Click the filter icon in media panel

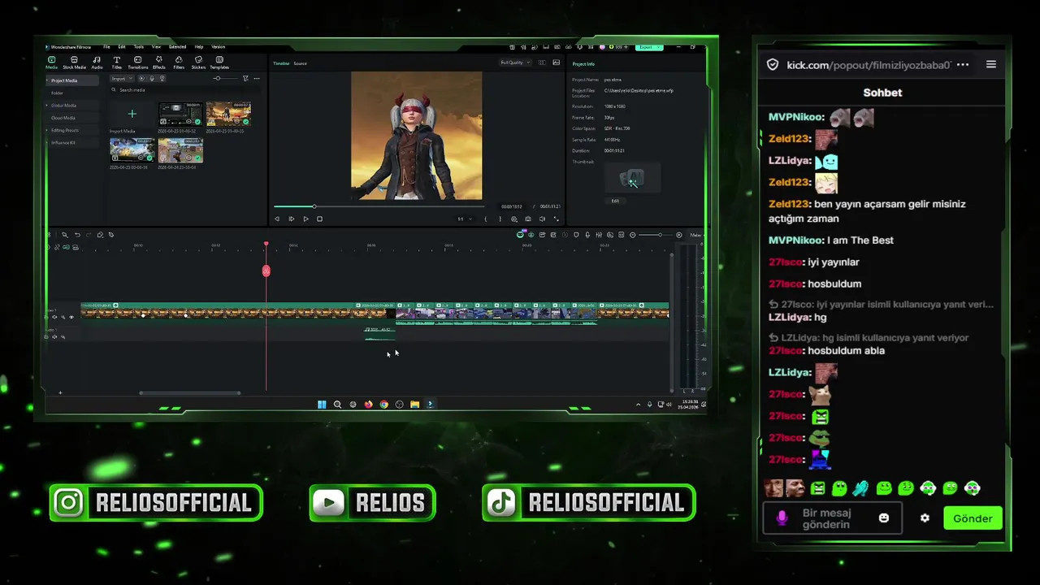tap(245, 78)
